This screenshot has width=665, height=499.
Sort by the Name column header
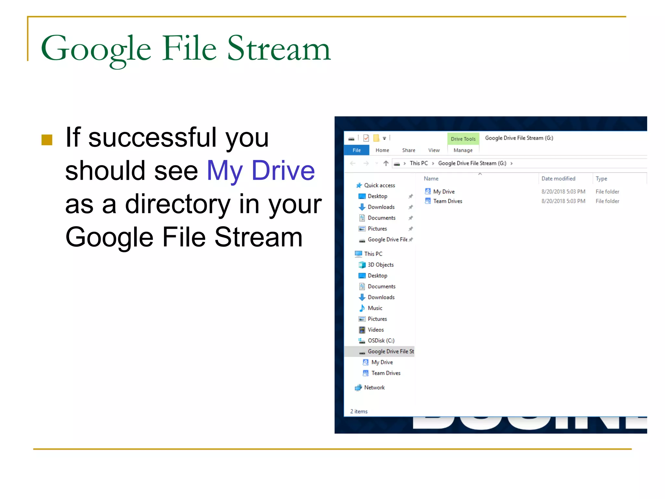431,178
